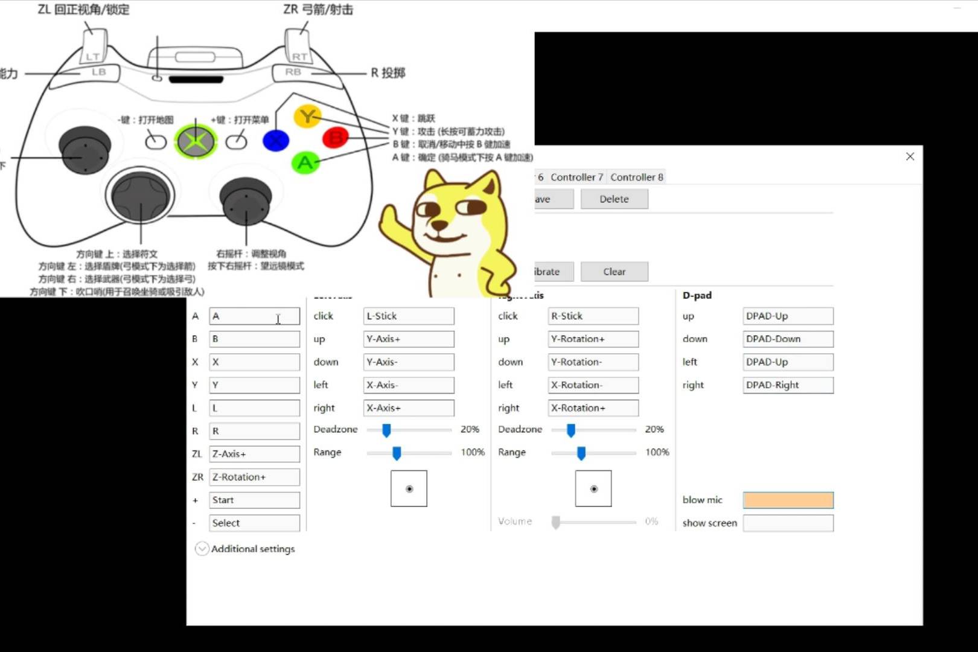Adjust the right stick Range slider
This screenshot has height=652, width=978.
pos(581,453)
